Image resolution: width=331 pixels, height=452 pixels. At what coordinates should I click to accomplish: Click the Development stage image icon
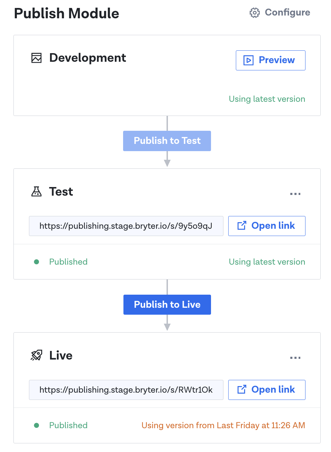click(37, 58)
